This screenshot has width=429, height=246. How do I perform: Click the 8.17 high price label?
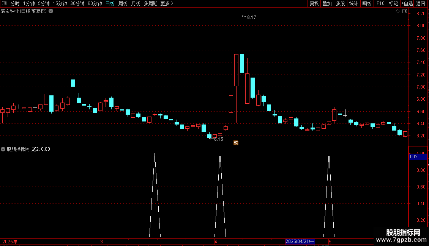click(251, 17)
